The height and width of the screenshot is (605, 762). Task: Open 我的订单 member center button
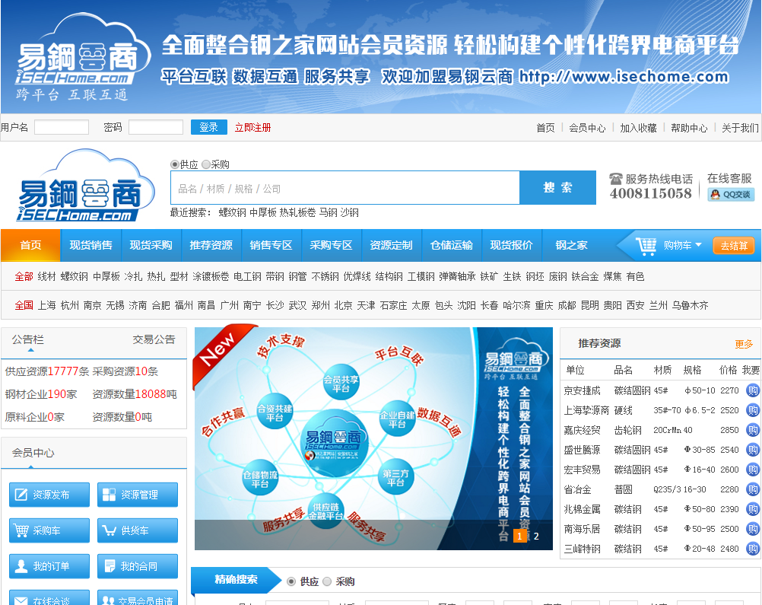coord(49,566)
